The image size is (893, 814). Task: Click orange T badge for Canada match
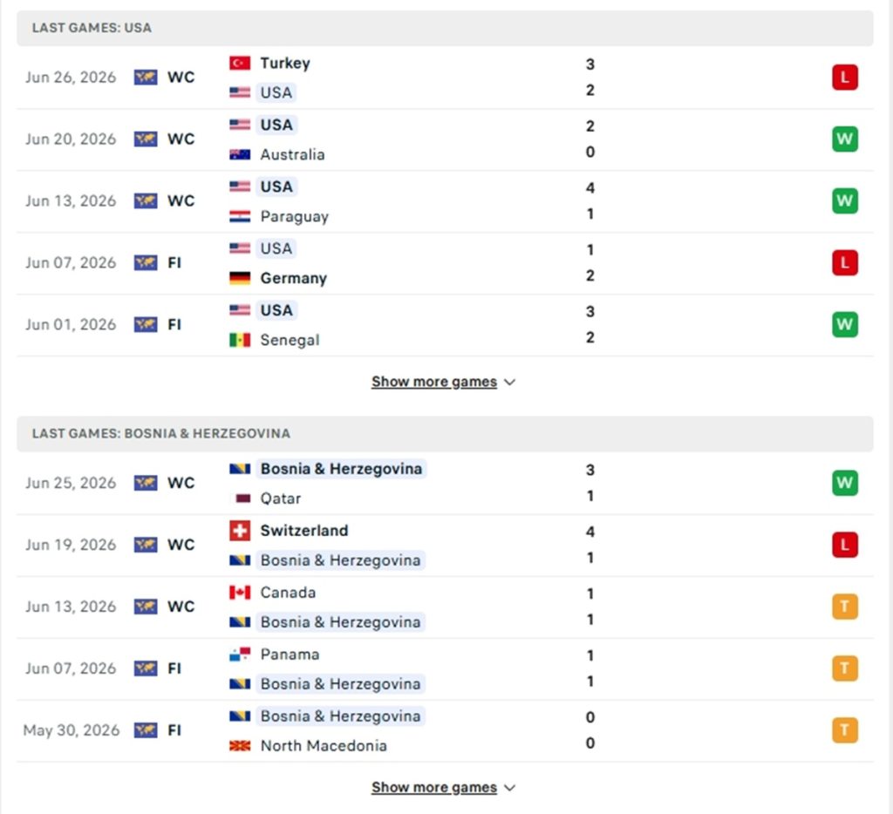coord(844,607)
